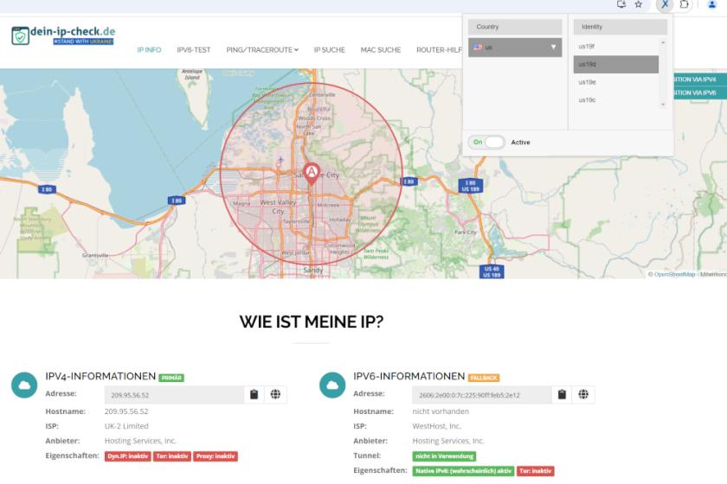Open the OpenStreetMap attribution link
Viewport: 727px width, 484px height.
674,275
